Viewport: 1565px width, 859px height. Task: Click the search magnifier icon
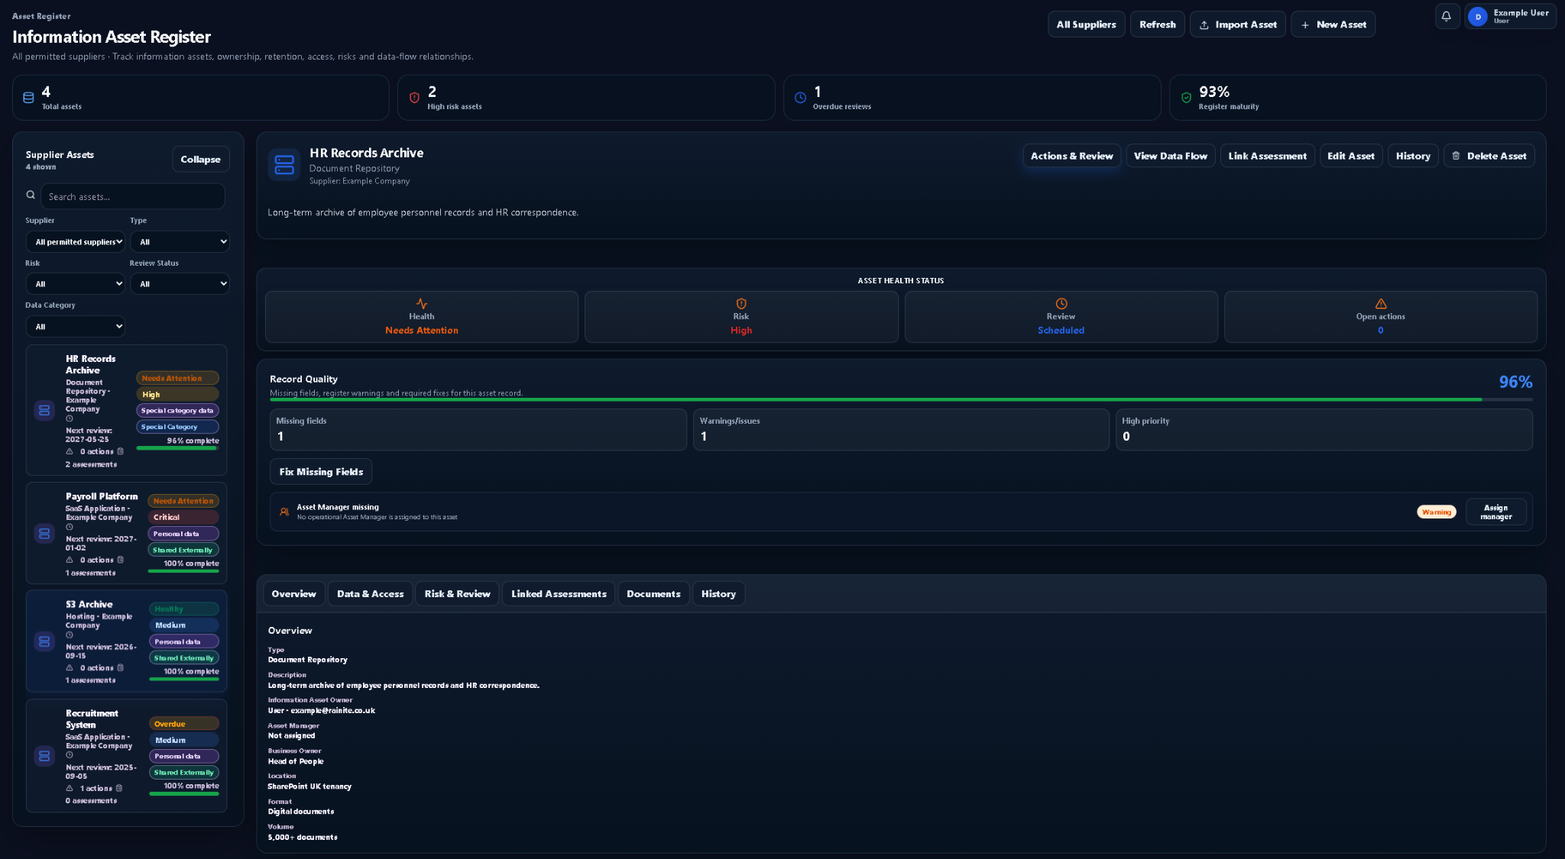[x=31, y=195]
